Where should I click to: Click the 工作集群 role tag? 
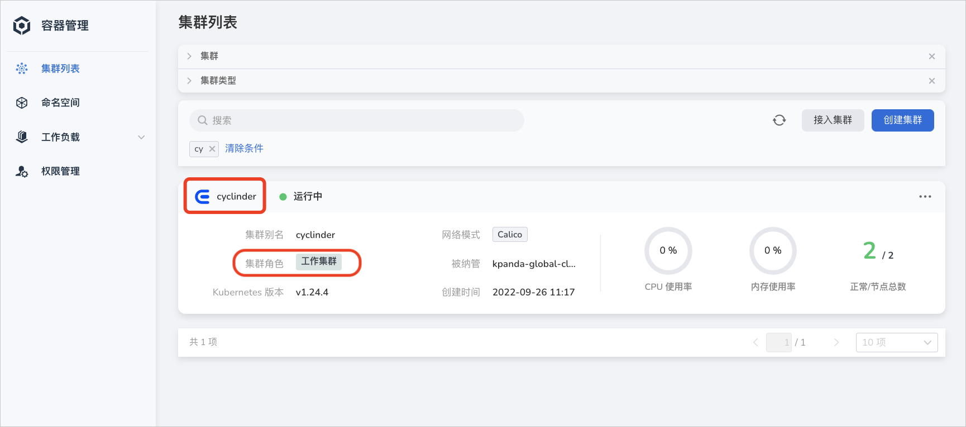coord(319,261)
